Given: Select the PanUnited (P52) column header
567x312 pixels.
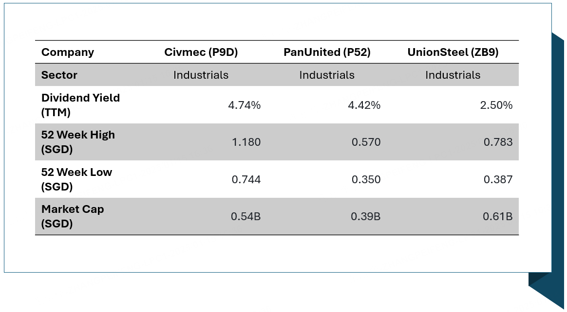Looking at the screenshot, I should tap(327, 52).
